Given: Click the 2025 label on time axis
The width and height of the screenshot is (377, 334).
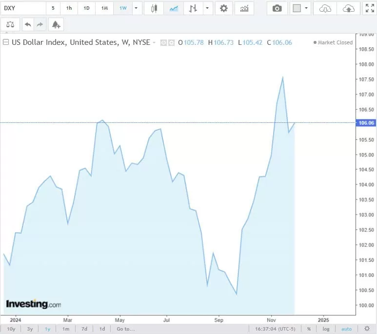Looking at the screenshot, I should click(x=323, y=320).
